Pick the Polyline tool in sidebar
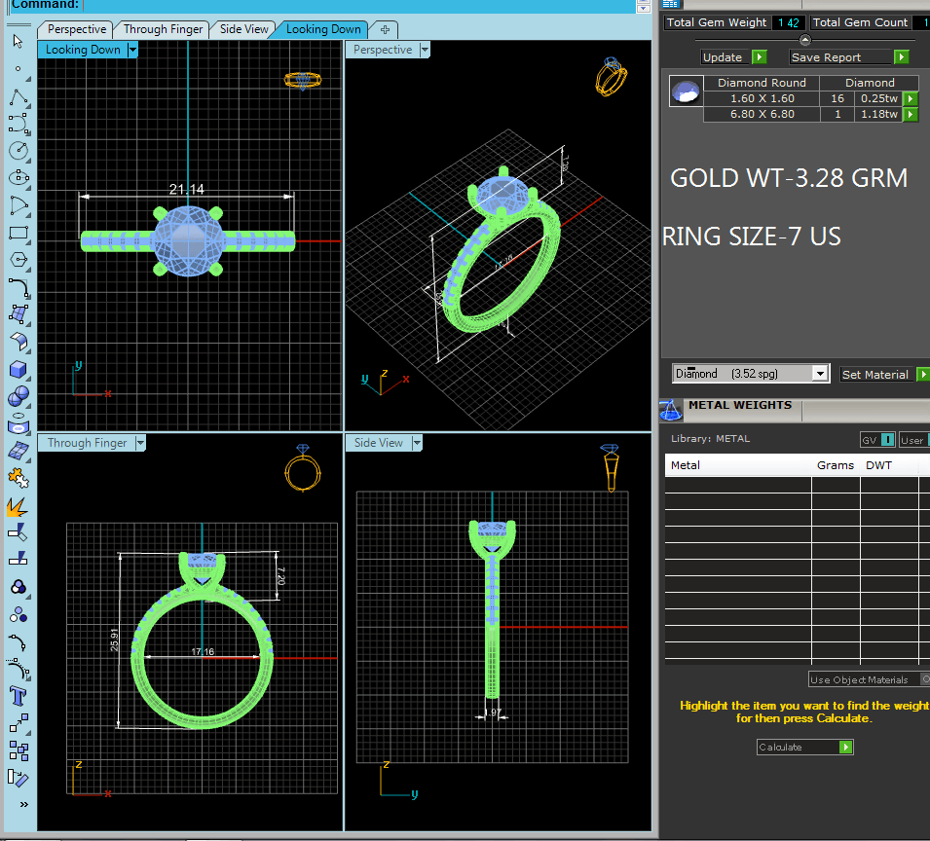Viewport: 930px width, 841px height. [18, 98]
